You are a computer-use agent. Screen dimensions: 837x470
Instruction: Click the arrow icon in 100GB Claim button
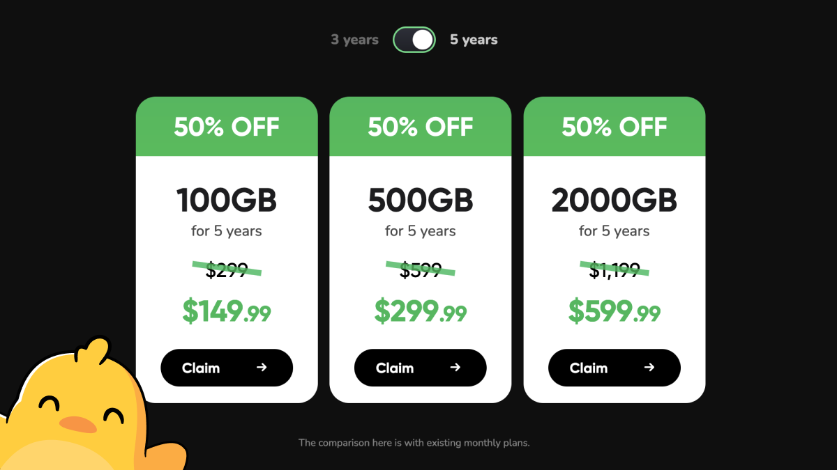point(262,368)
